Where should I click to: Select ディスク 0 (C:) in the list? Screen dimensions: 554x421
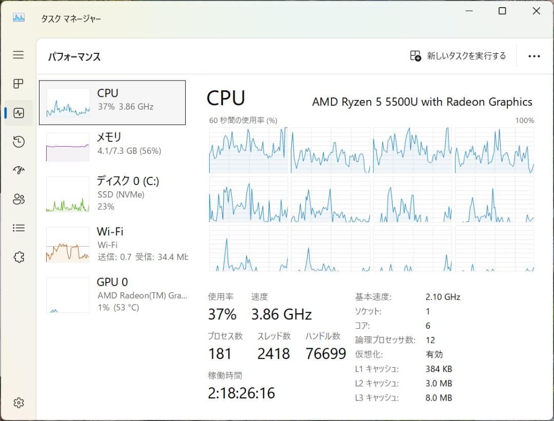113,194
